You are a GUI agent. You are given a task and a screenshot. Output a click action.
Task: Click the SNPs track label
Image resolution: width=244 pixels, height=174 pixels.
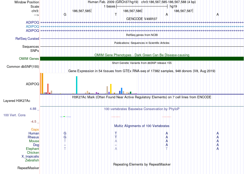tap(35, 51)
